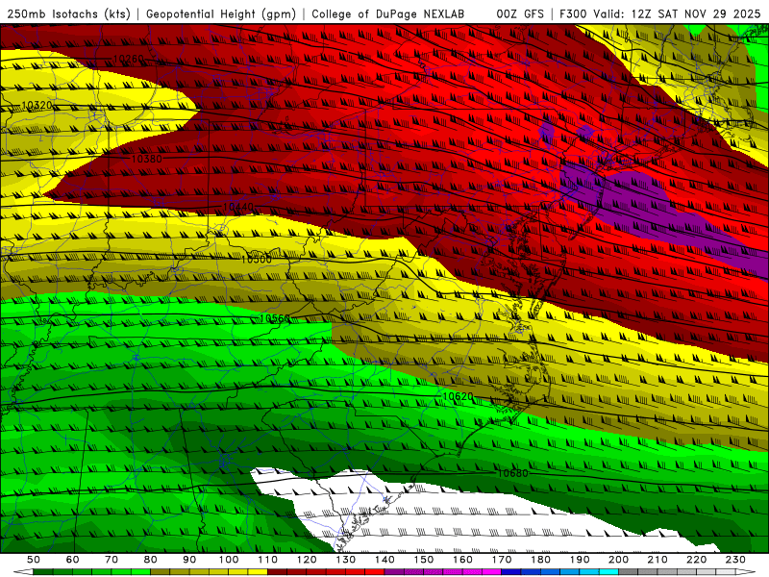The height and width of the screenshot is (577, 769).
Task: Click the 210 value on the legend scale
Action: [x=658, y=560]
